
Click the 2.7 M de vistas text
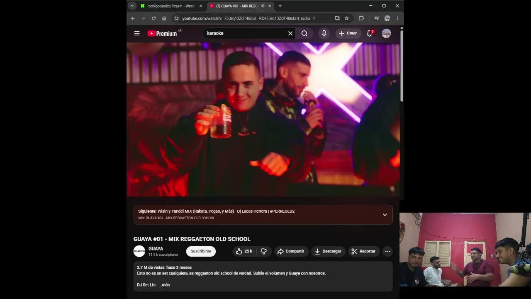pyautogui.click(x=151, y=267)
